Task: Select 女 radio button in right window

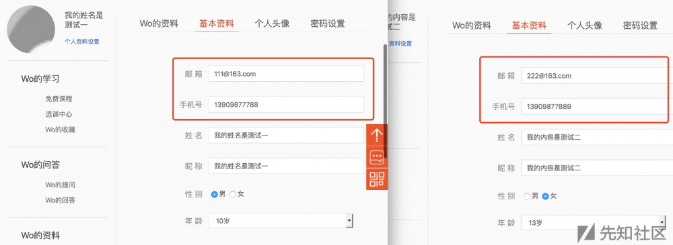Action: 546,196
